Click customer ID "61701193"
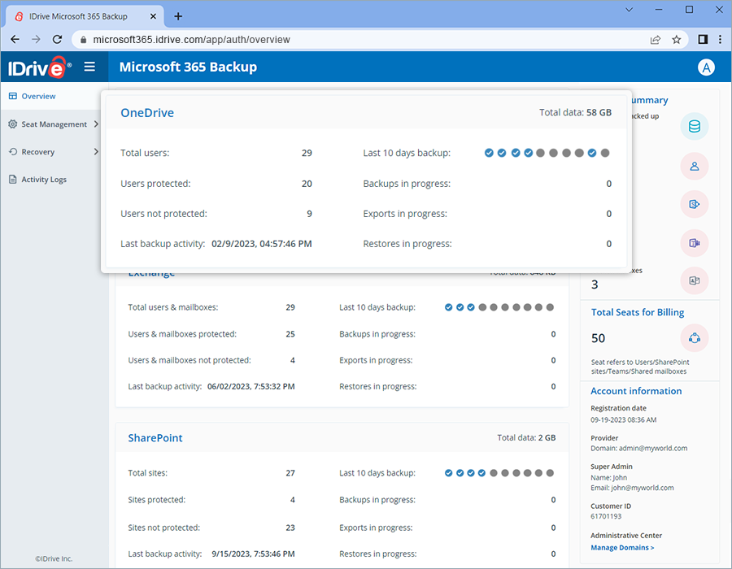 [x=606, y=516]
